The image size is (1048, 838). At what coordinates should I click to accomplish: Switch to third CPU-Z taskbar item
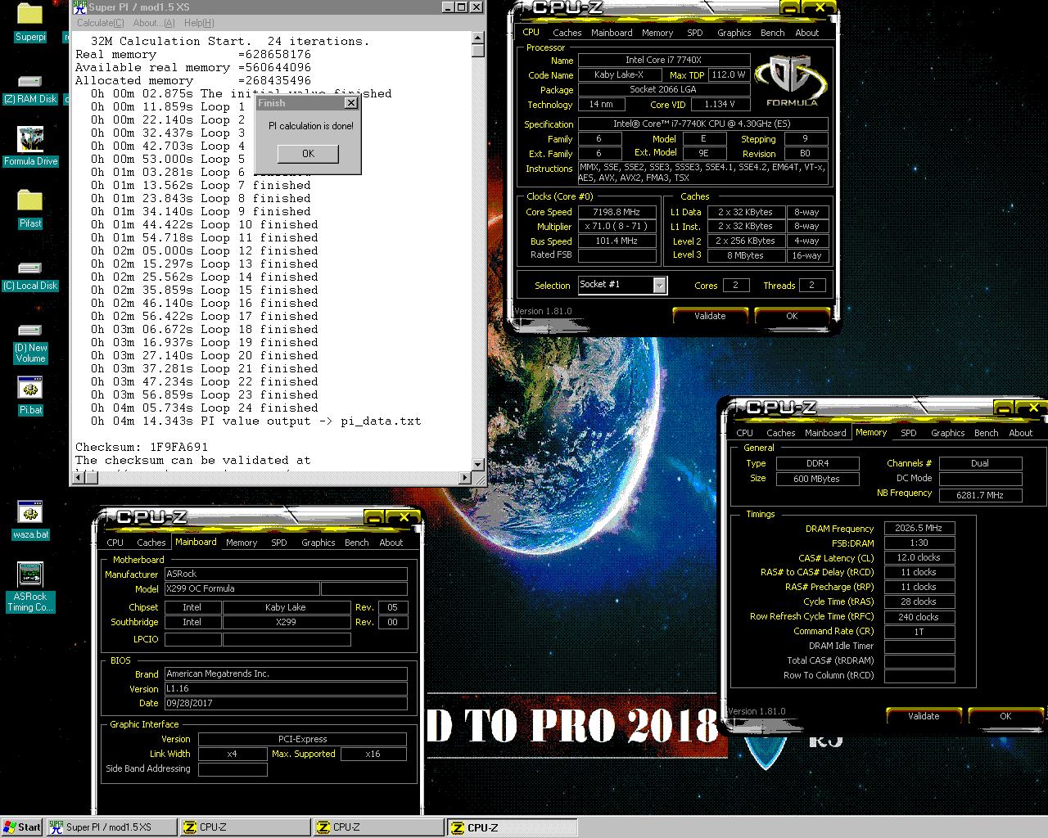click(512, 827)
